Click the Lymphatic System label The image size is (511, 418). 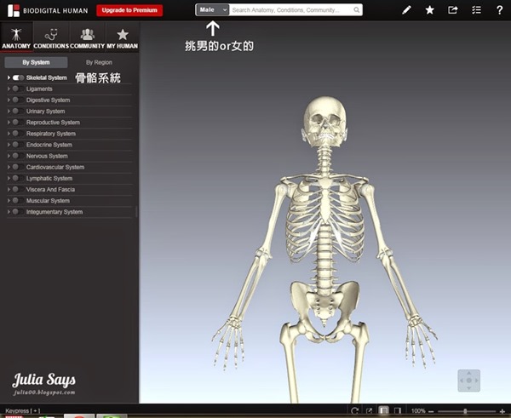click(x=49, y=178)
